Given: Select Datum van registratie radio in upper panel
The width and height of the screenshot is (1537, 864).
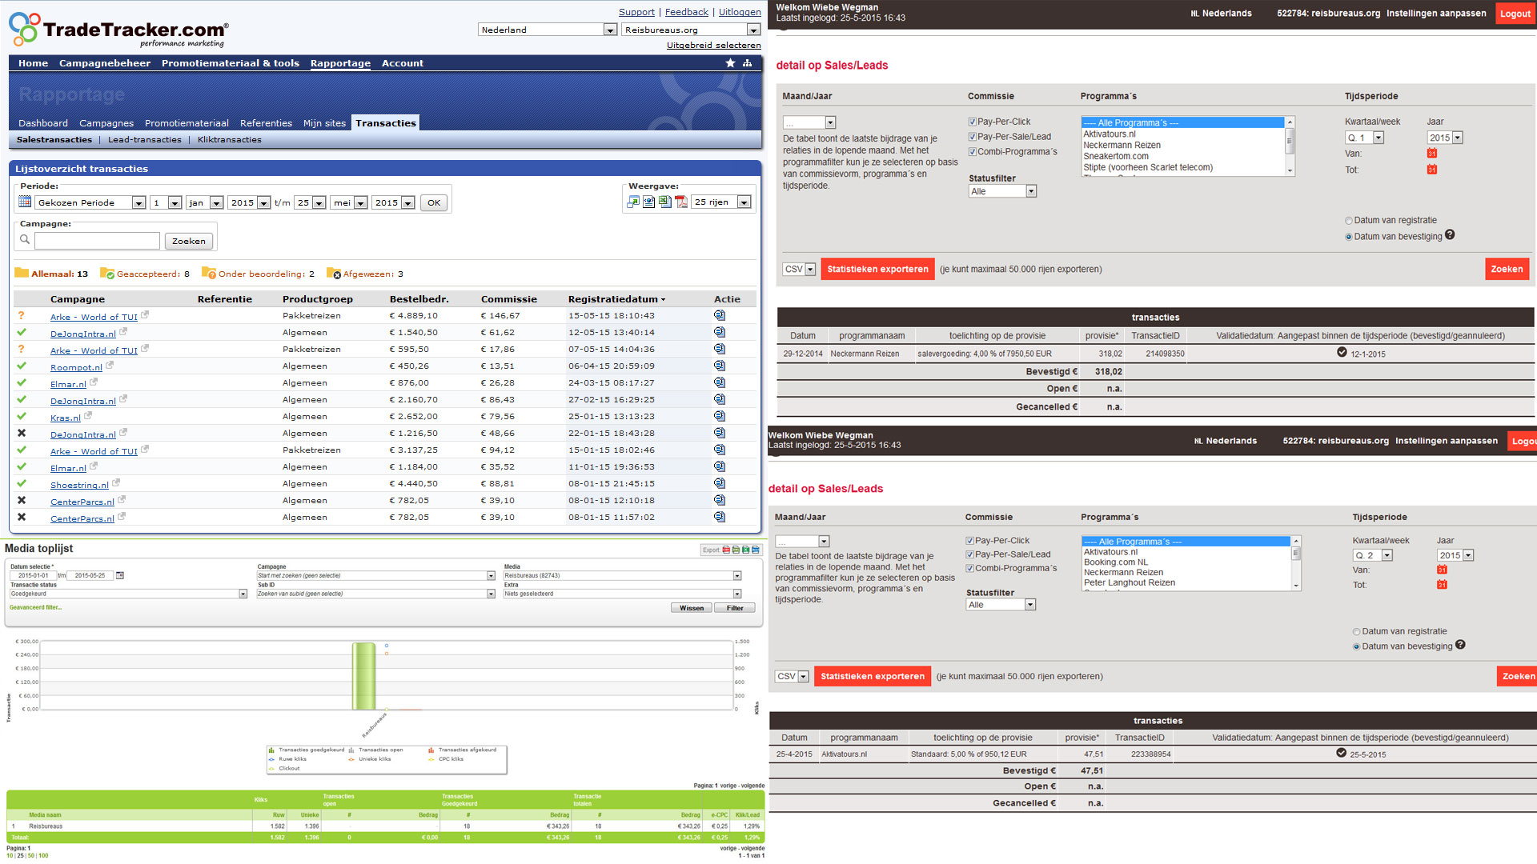Looking at the screenshot, I should point(1349,221).
